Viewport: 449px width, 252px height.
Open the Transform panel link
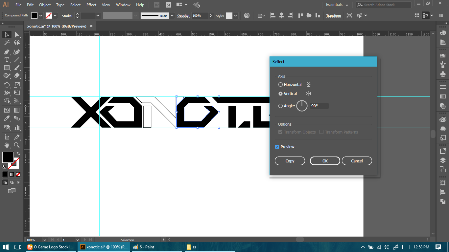click(x=334, y=16)
